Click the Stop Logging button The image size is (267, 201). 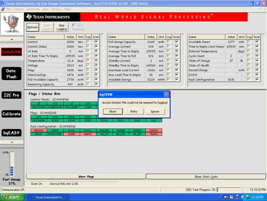click(x=61, y=27)
